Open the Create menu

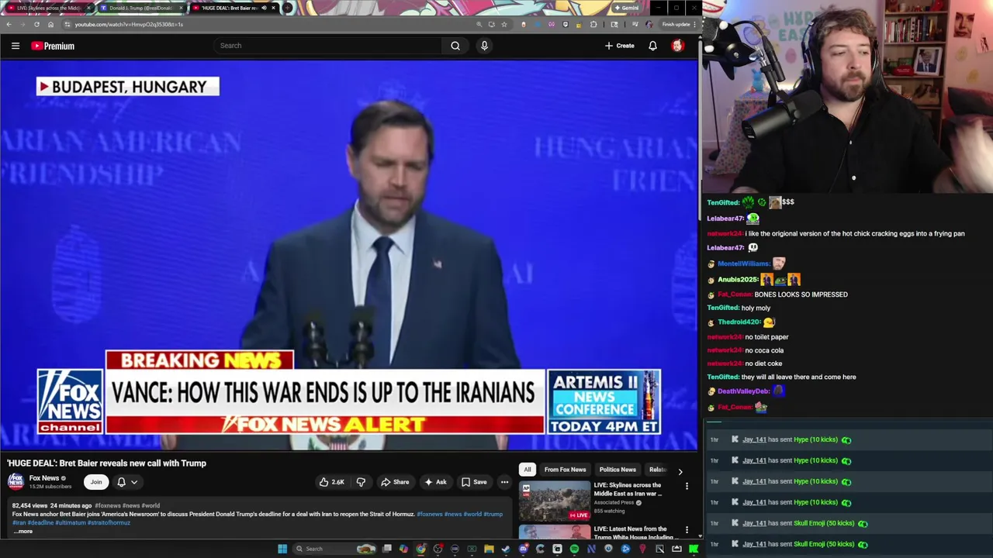620,46
